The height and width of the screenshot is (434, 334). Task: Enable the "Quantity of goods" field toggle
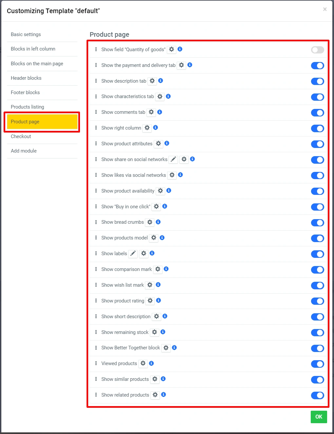tap(317, 50)
